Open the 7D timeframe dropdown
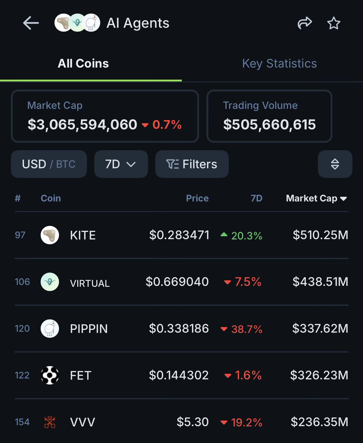This screenshot has height=443, width=363. coord(121,164)
